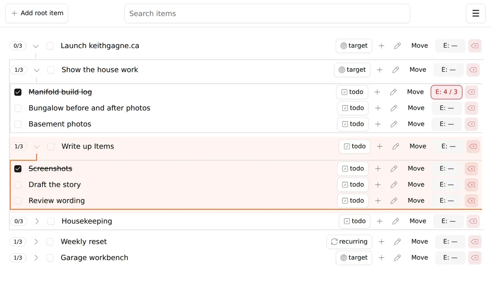Add a child under Write up Items
The width and height of the screenshot is (491, 285).
click(379, 147)
